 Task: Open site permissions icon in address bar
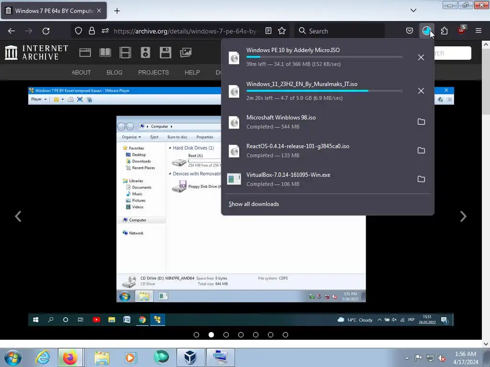[x=105, y=31]
